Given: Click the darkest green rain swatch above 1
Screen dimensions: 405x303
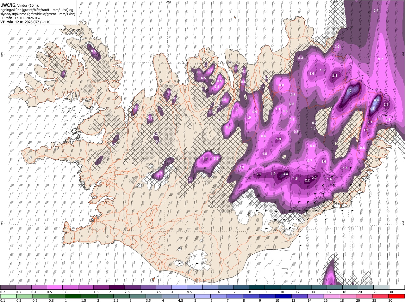Looking at the screenshot, I should (73, 296).
